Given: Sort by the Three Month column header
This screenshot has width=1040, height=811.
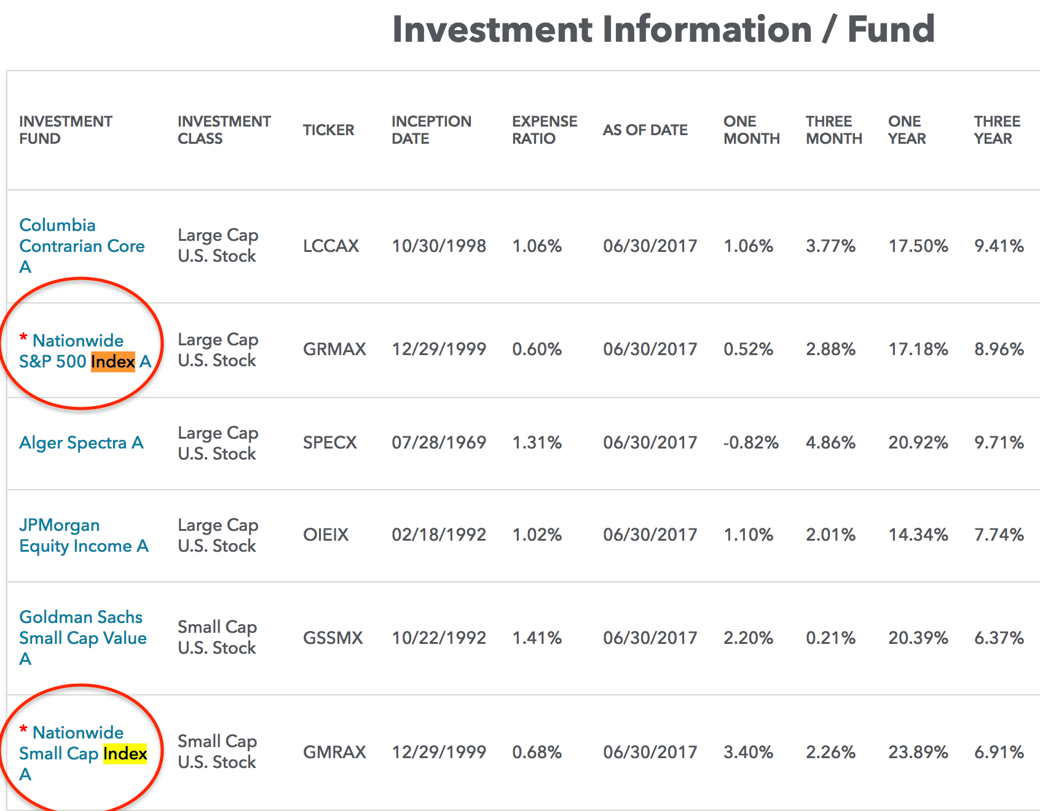Looking at the screenshot, I should point(833,130).
